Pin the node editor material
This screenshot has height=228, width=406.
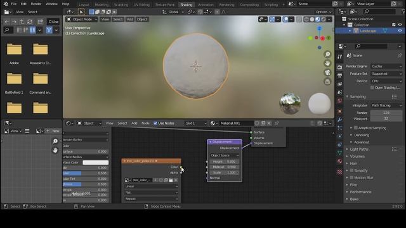tap(277, 123)
